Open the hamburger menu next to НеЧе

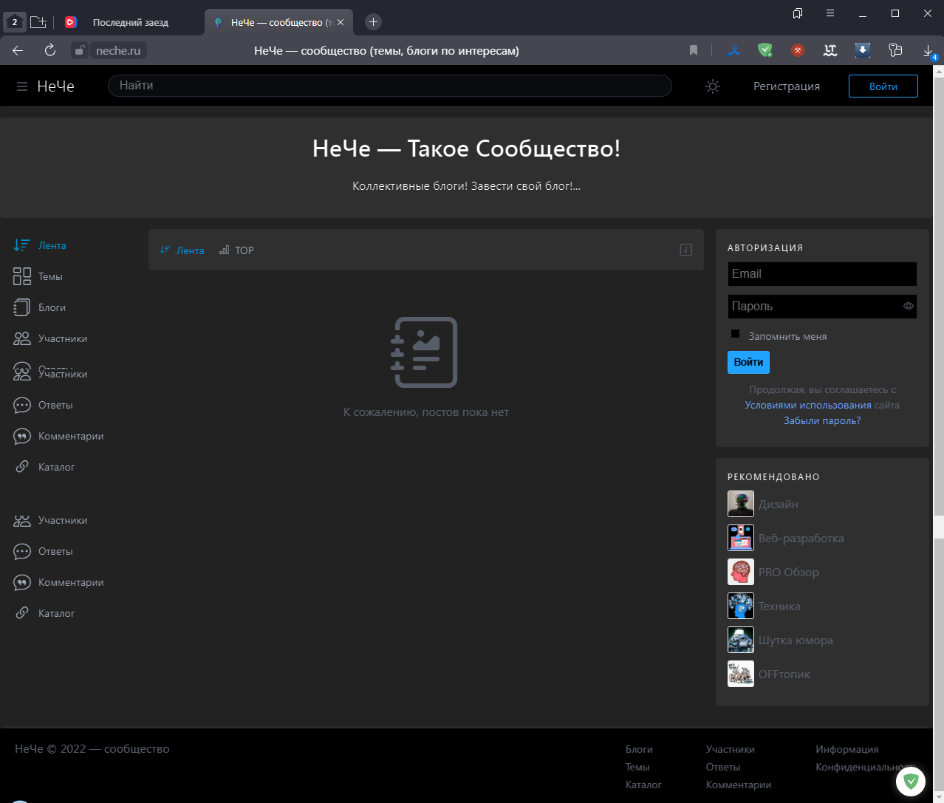point(22,86)
